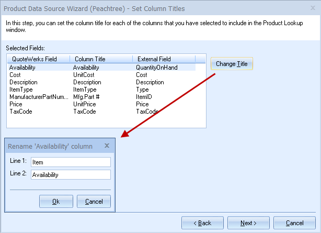Click the External Field column header
Screen dimensions: 321x233
164,59
